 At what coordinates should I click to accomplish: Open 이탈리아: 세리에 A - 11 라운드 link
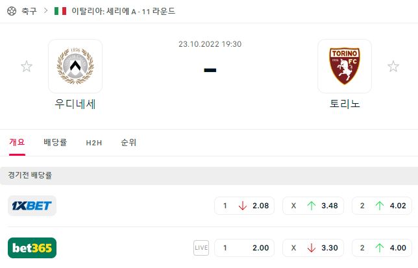click(123, 11)
